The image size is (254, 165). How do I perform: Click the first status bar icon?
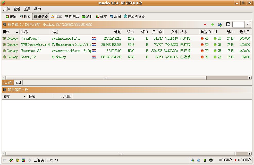pyautogui.click(x=5, y=160)
